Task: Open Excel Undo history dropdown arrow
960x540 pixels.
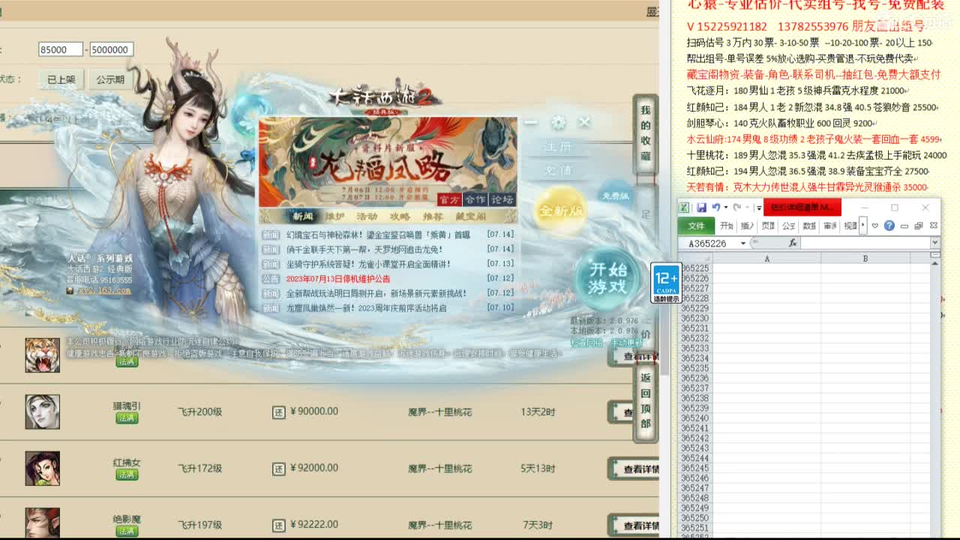Action: coord(725,208)
